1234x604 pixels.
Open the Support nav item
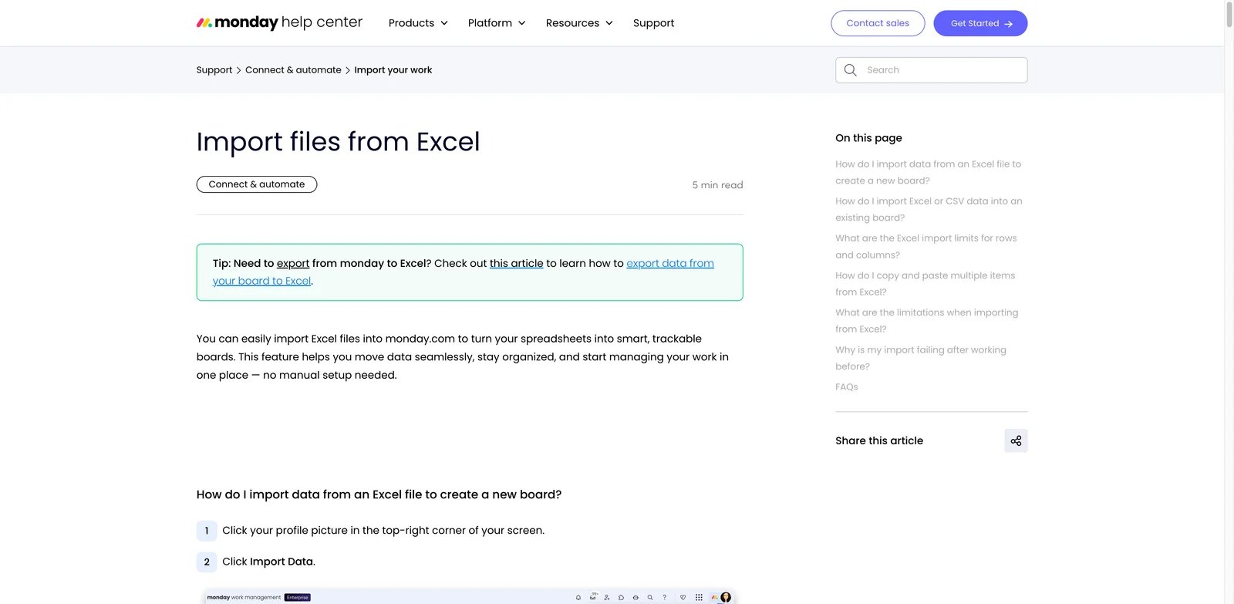click(653, 23)
